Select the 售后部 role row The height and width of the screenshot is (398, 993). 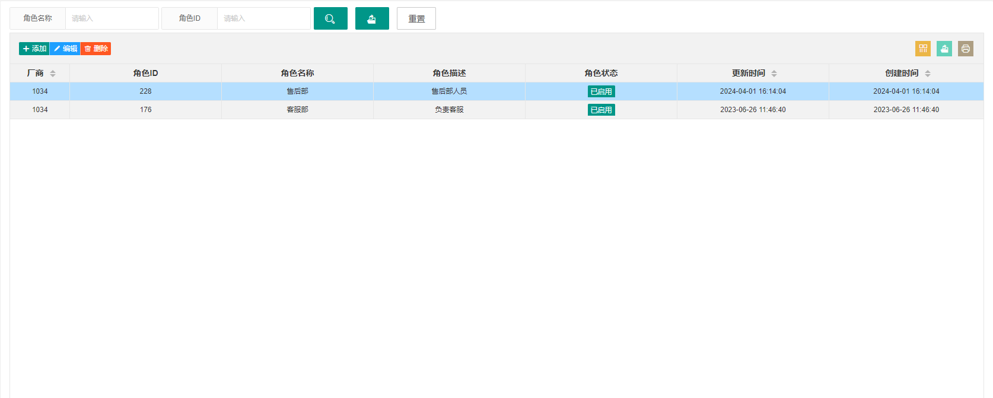[496, 91]
